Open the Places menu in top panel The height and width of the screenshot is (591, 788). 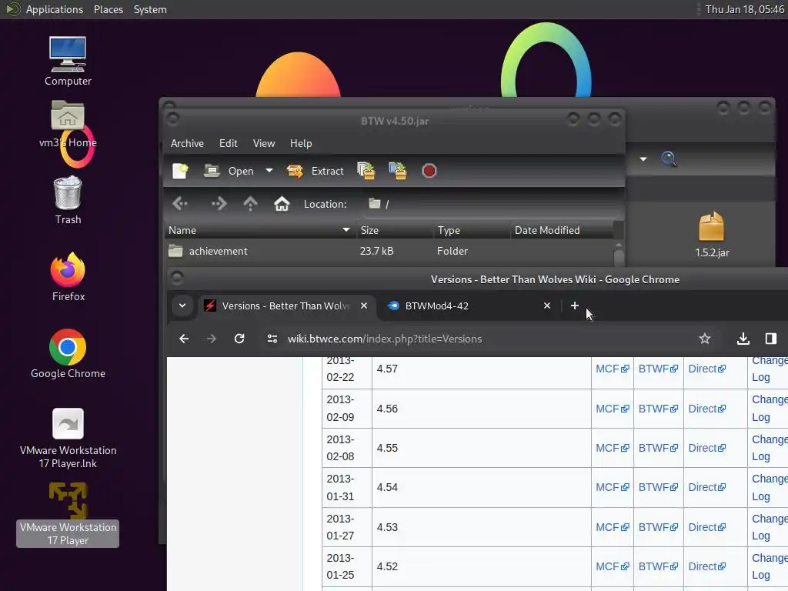click(x=108, y=9)
